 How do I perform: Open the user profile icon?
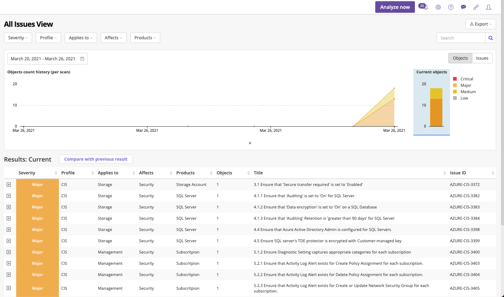[x=488, y=7]
